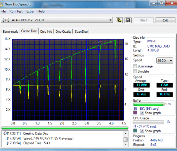
Task: Click the -1 - 0% (-1% avg) CPU text
Action: pos(145,126)
